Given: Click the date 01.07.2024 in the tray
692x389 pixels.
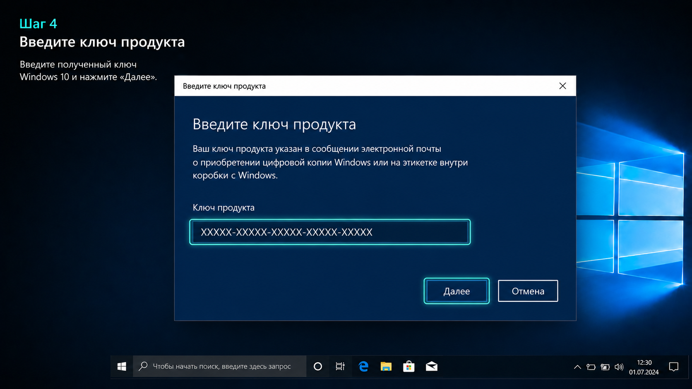Looking at the screenshot, I should pos(644,372).
